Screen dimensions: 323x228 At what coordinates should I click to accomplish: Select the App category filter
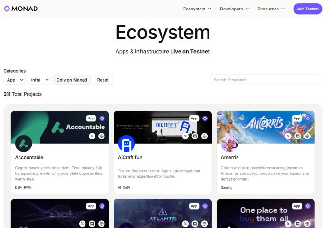[11, 80]
